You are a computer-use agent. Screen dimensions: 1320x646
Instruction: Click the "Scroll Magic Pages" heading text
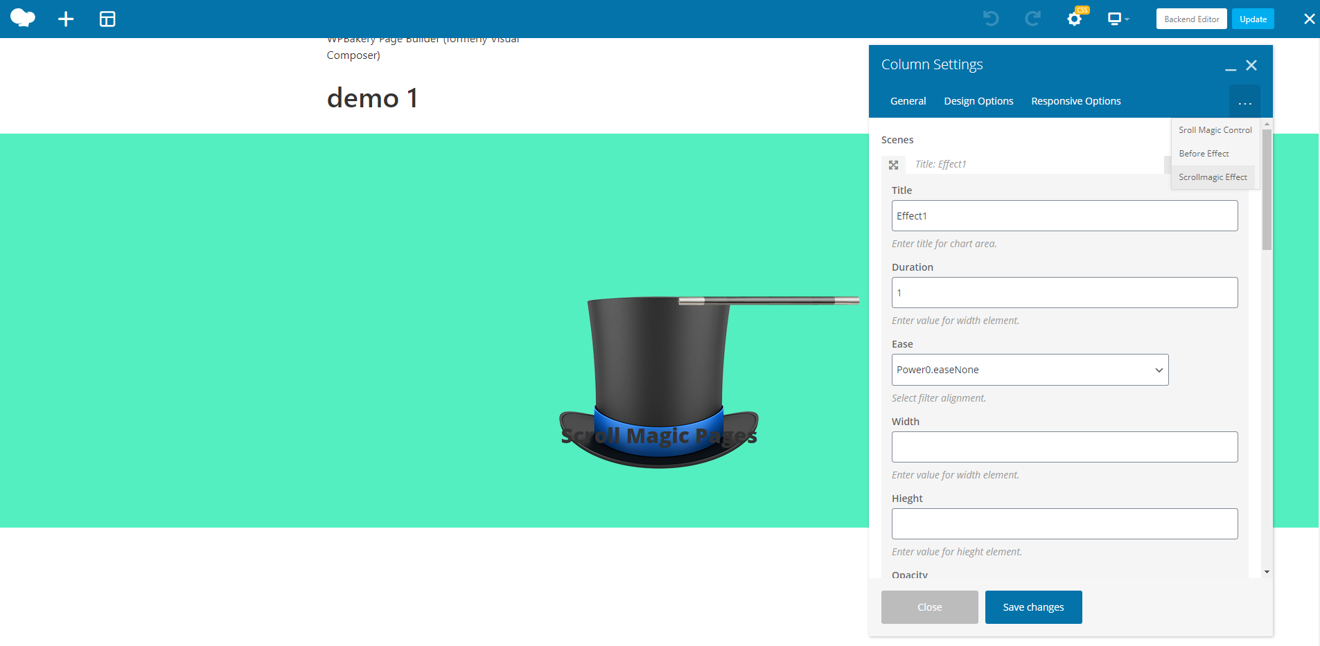pyautogui.click(x=659, y=436)
